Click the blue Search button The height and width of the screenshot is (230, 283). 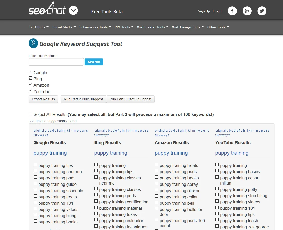coord(94,62)
